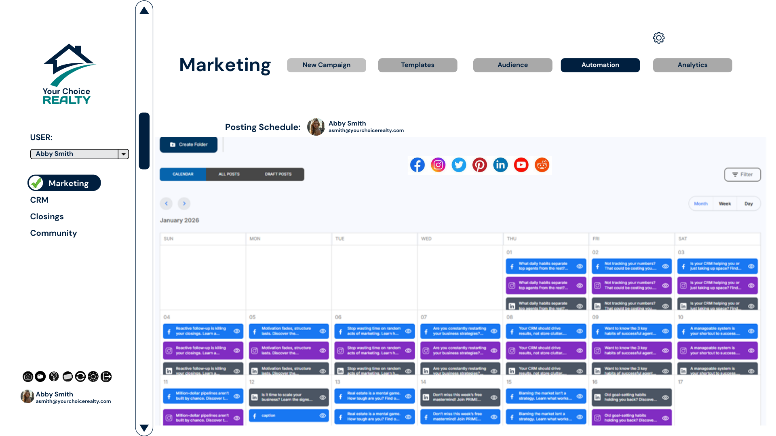Select the Facebook social icon
Image resolution: width=776 pixels, height=436 pixels.
(x=418, y=165)
